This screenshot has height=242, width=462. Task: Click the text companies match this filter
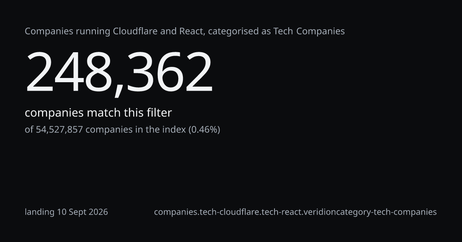98,113
